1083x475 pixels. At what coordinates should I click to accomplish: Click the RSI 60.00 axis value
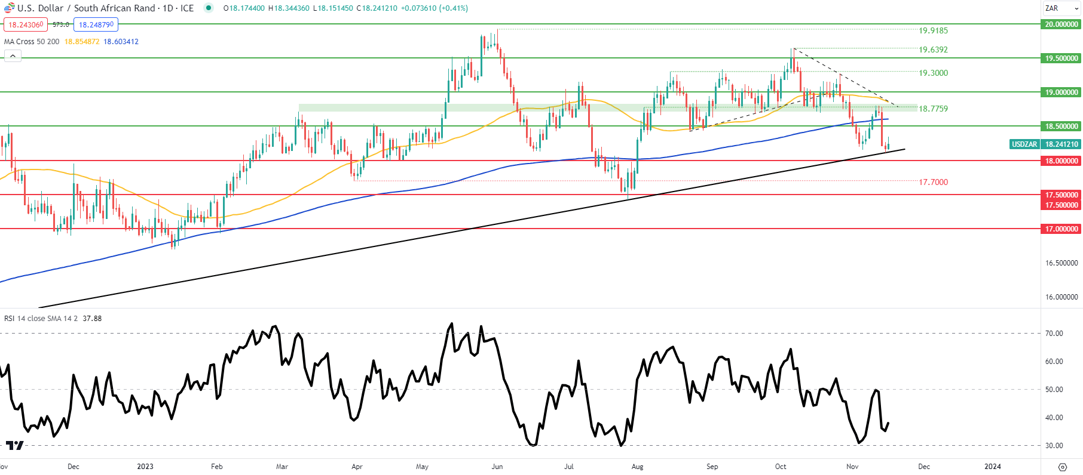(1054, 362)
